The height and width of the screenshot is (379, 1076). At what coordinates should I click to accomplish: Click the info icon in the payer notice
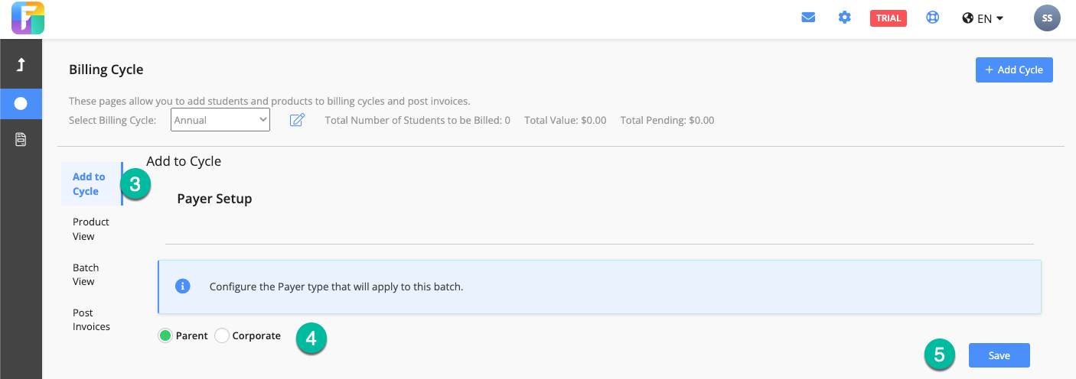(182, 287)
